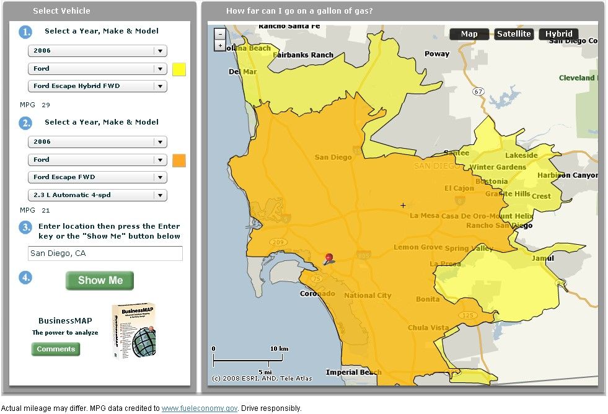
Task: Click the San Diego city label on the map
Action: pos(333,157)
